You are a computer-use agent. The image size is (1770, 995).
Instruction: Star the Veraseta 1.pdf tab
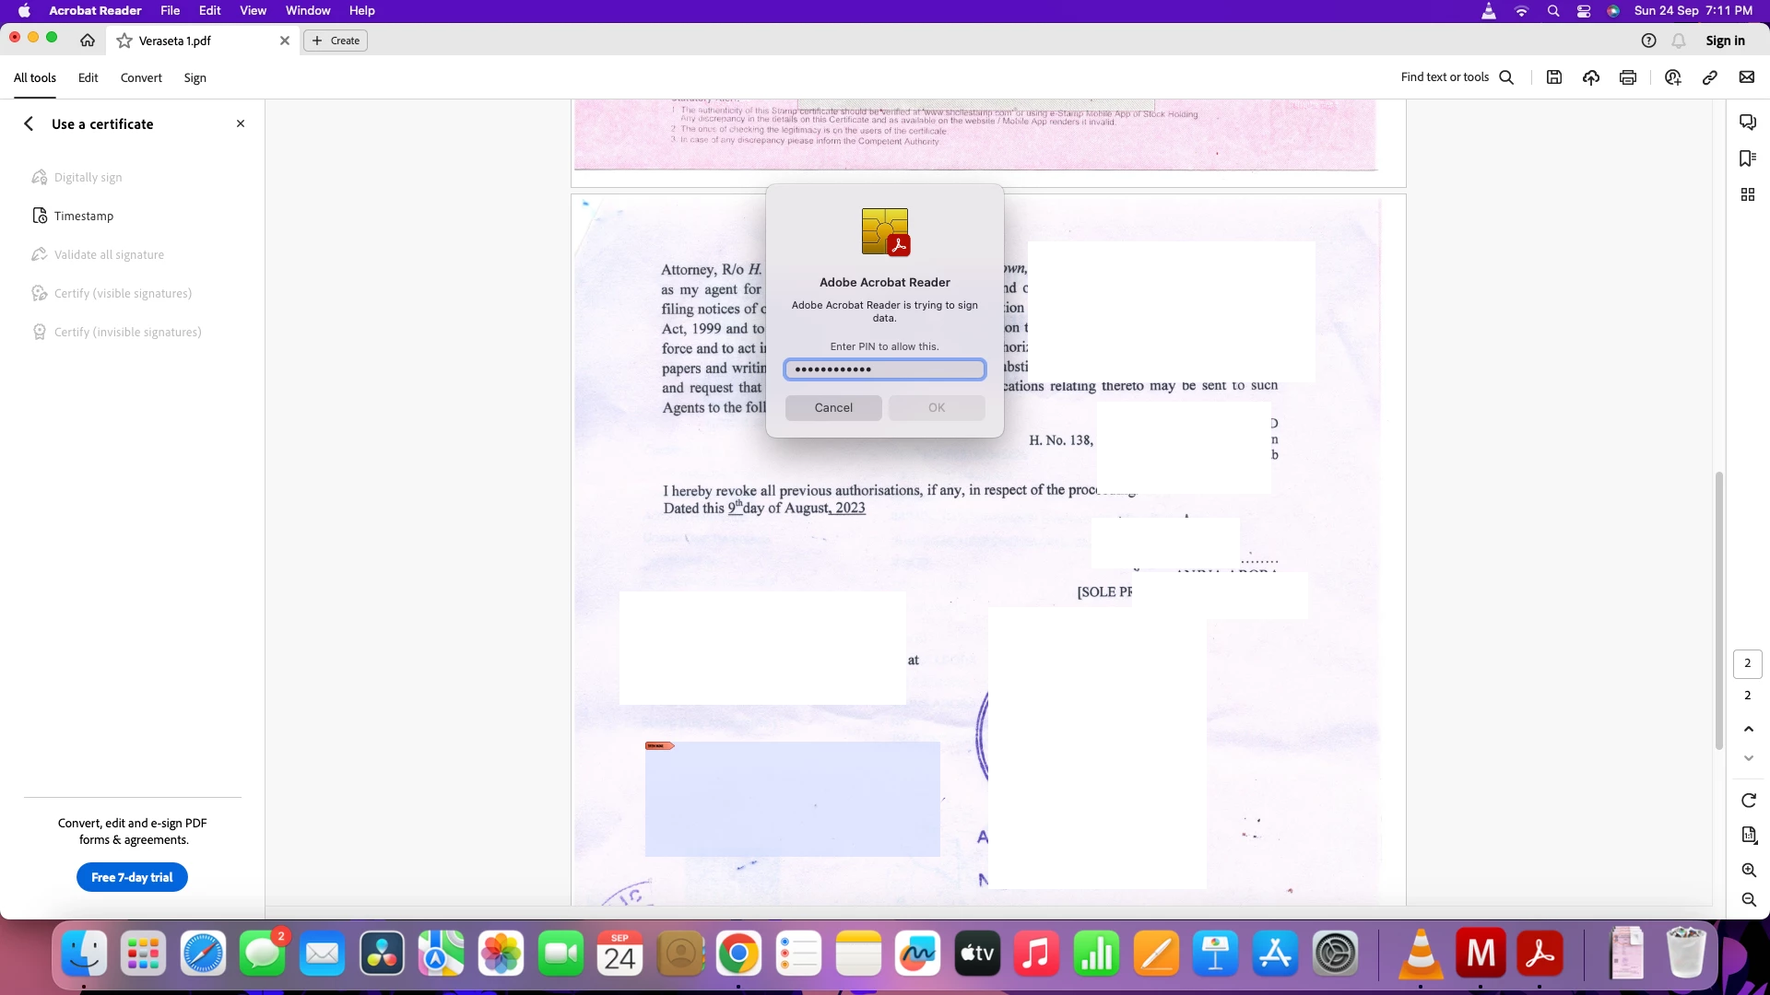point(124,41)
